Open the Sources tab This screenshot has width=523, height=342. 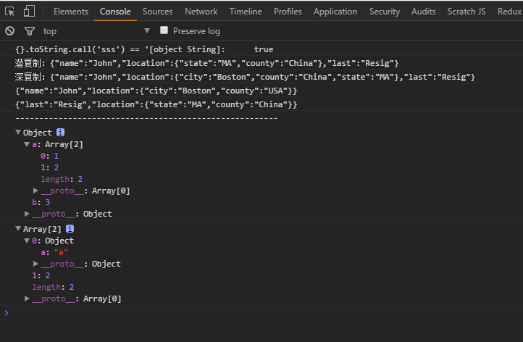tap(157, 11)
